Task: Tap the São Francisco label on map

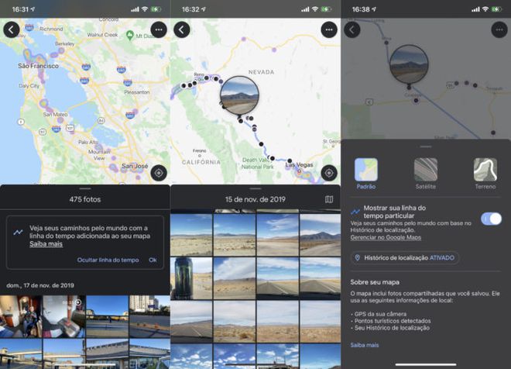Action: pos(39,66)
